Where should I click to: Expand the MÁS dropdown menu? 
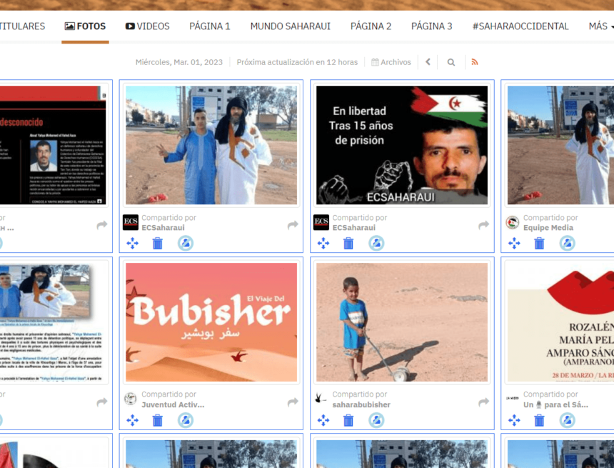[x=600, y=26]
